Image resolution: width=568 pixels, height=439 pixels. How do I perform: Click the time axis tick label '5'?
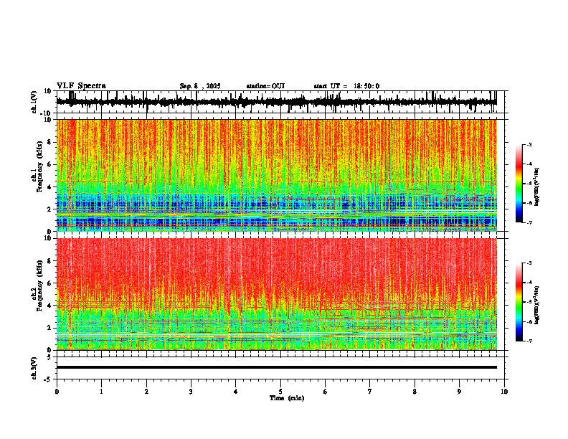[x=280, y=392]
